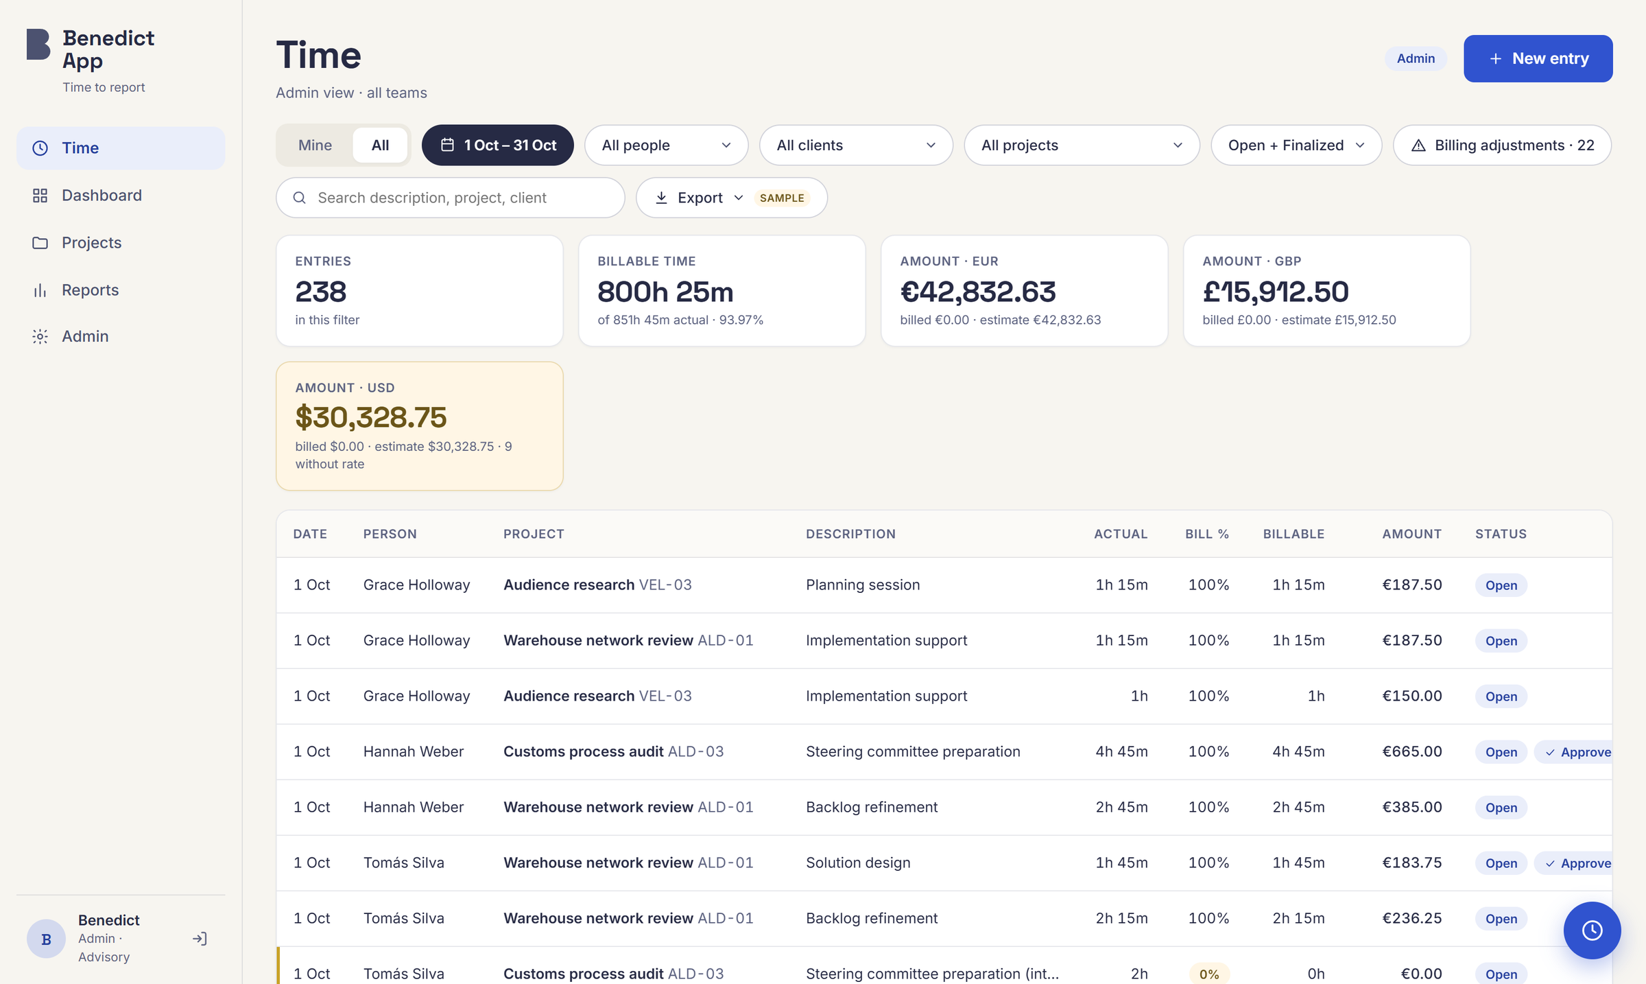Open the Open + Finalized status dropdown
Viewport: 1646px width, 984px height.
click(1296, 145)
